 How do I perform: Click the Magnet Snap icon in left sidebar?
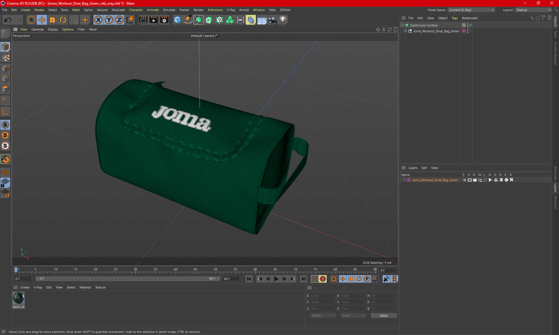coord(6,159)
